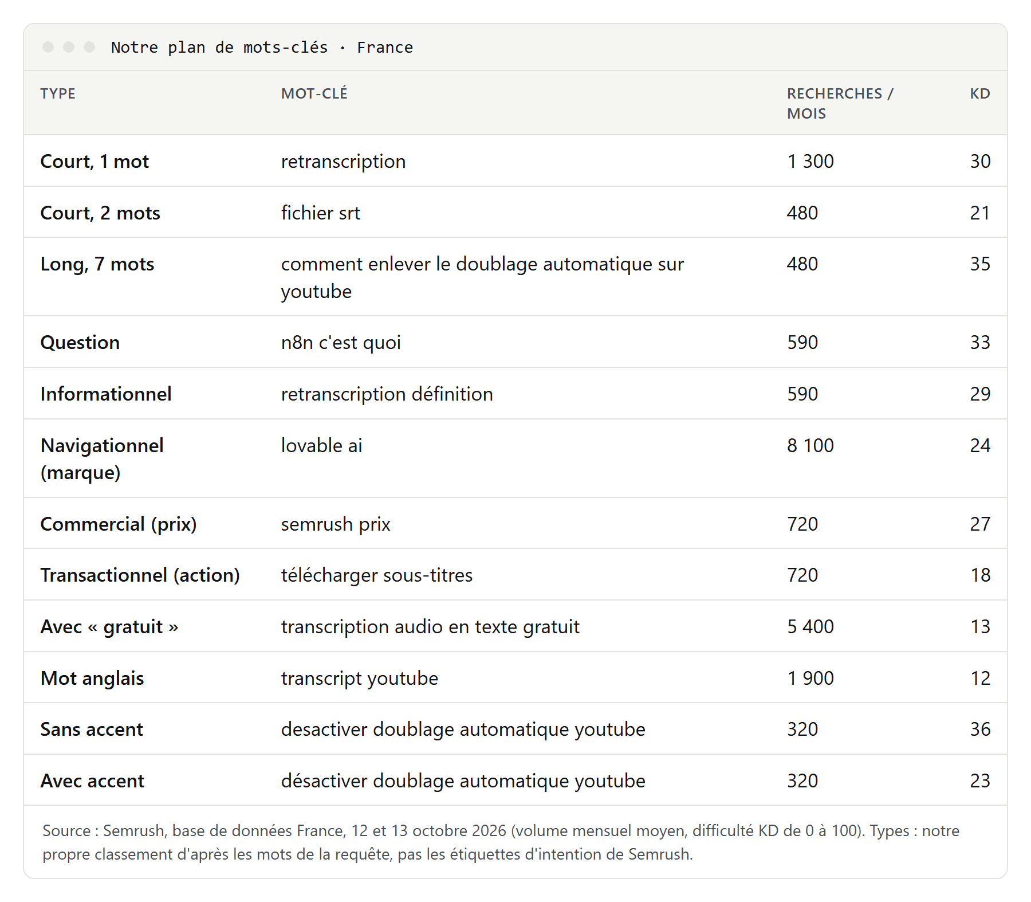Select 'désactiver doublage automatique youtube' with accent
This screenshot has width=1031, height=902.
(x=463, y=781)
